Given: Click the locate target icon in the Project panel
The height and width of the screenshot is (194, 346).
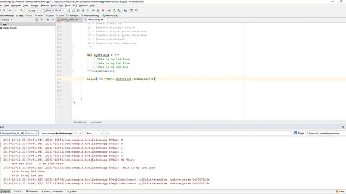Looking at the screenshot, I should coord(37,20).
